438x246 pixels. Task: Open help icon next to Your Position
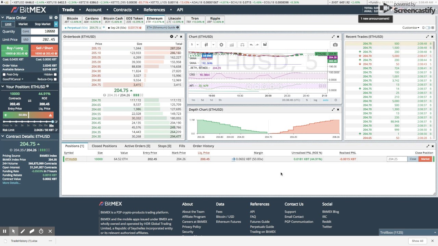coord(47,86)
